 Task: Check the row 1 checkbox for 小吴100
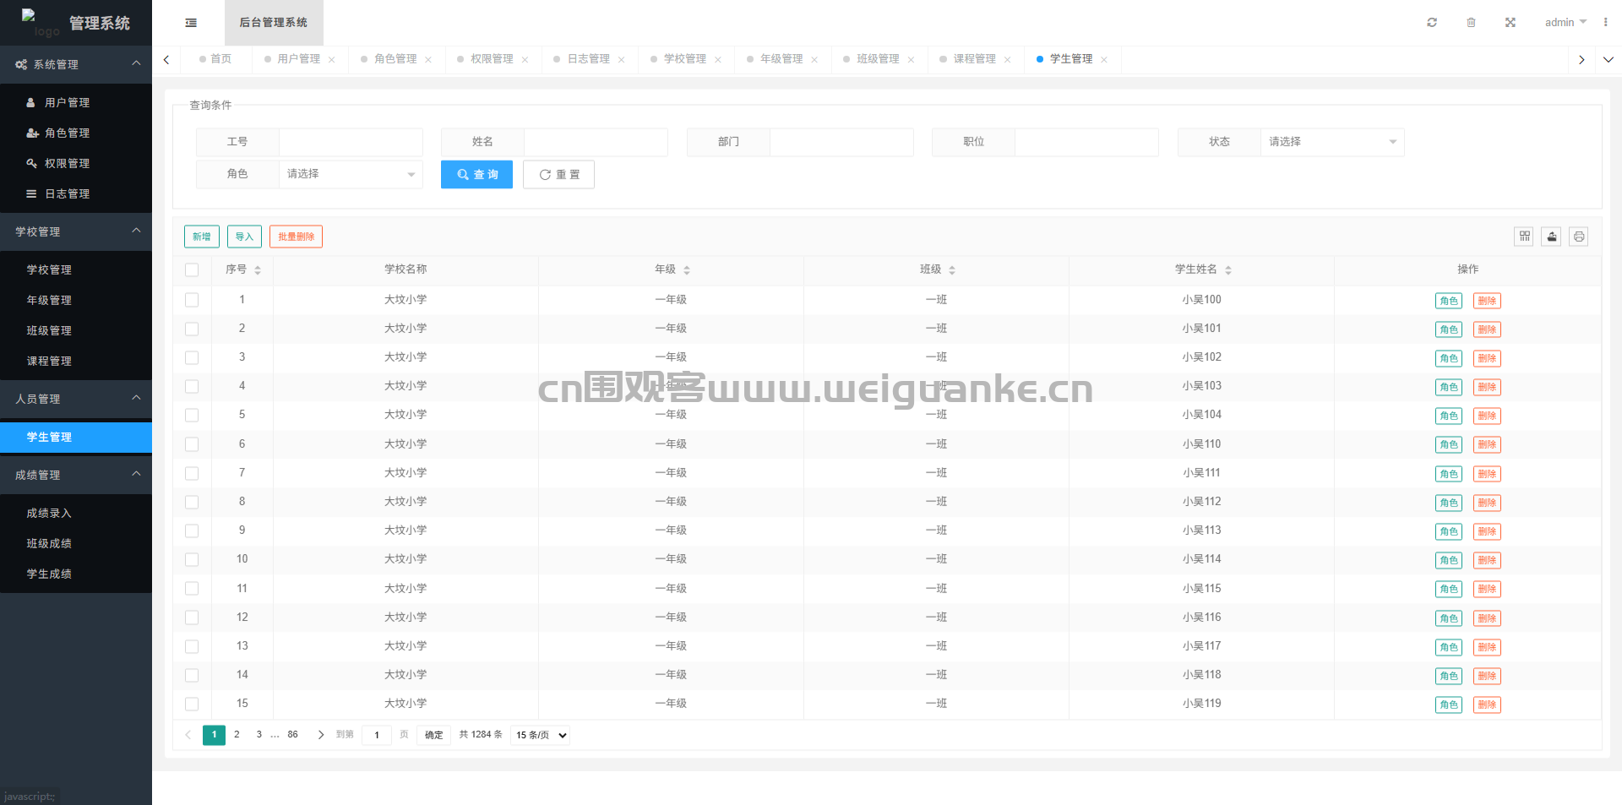[192, 300]
